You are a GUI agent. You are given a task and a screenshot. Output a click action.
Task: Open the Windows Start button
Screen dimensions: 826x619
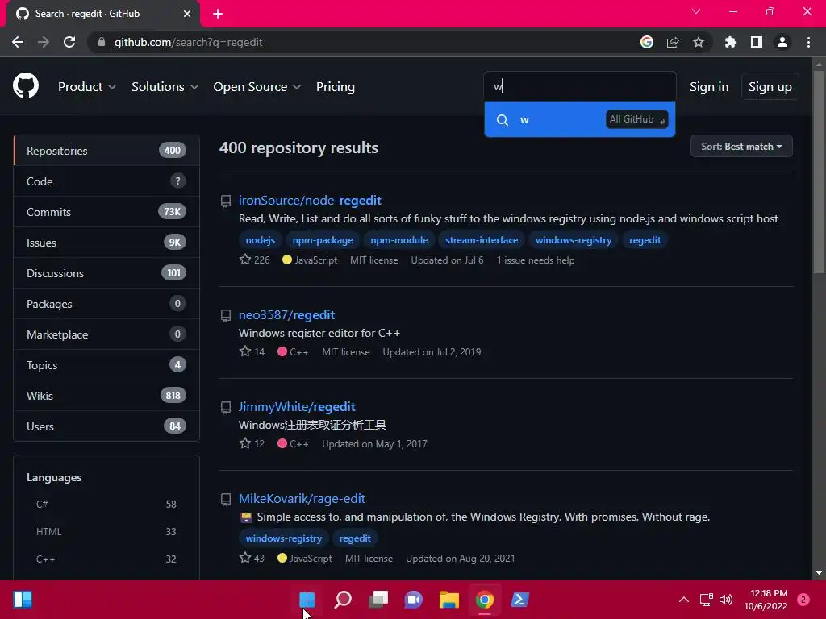[307, 600]
